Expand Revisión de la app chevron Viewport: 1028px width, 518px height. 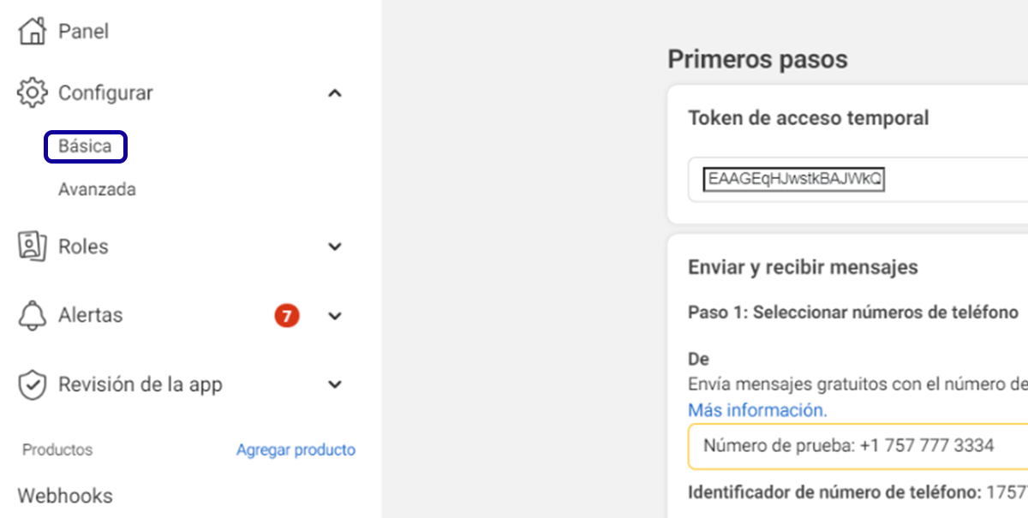[335, 385]
